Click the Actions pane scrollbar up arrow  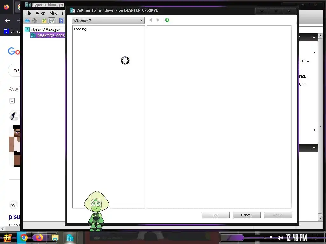(x=320, y=36)
